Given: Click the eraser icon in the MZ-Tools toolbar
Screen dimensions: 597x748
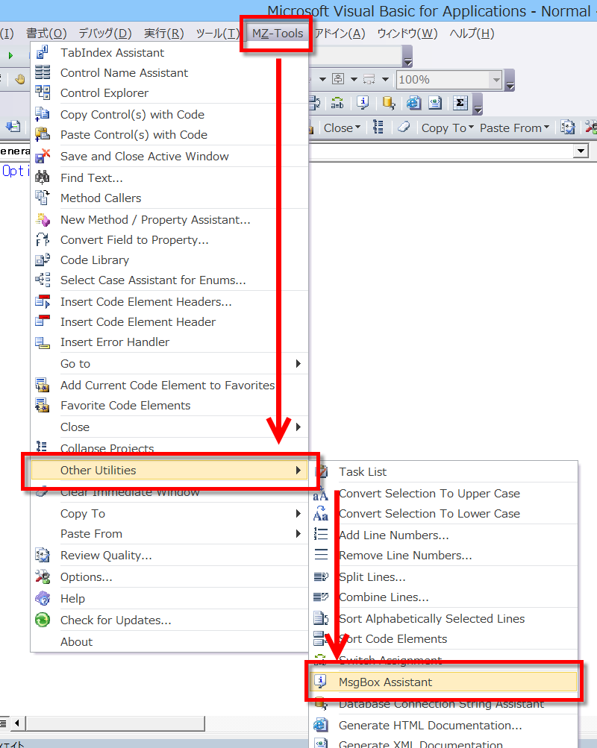Looking at the screenshot, I should tap(404, 128).
